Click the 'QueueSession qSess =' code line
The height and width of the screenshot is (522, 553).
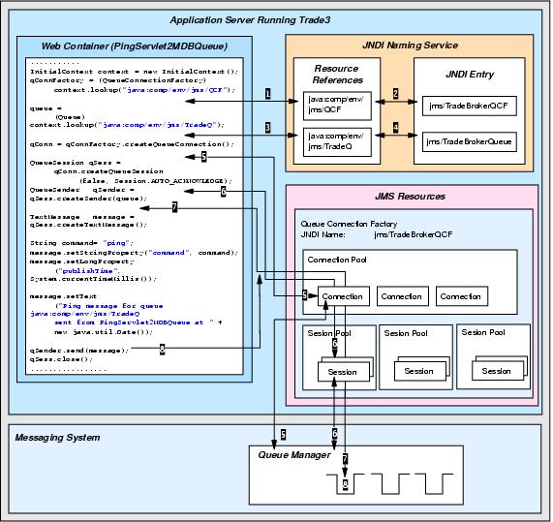(x=76, y=163)
